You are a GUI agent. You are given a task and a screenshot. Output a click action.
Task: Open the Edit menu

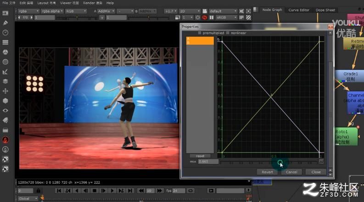pos(26,3)
